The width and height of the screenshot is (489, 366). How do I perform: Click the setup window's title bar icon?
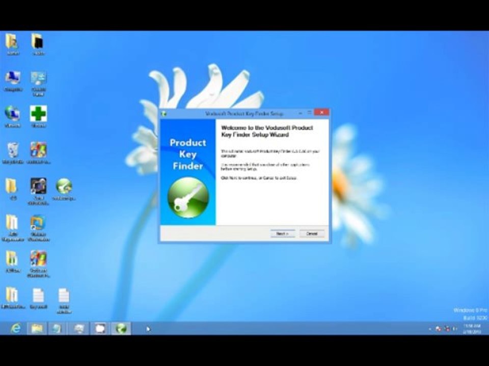coord(164,114)
